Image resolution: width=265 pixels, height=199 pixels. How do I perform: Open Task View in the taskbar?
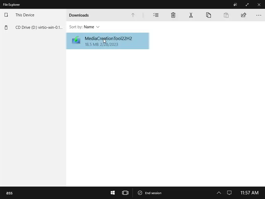pos(125,193)
